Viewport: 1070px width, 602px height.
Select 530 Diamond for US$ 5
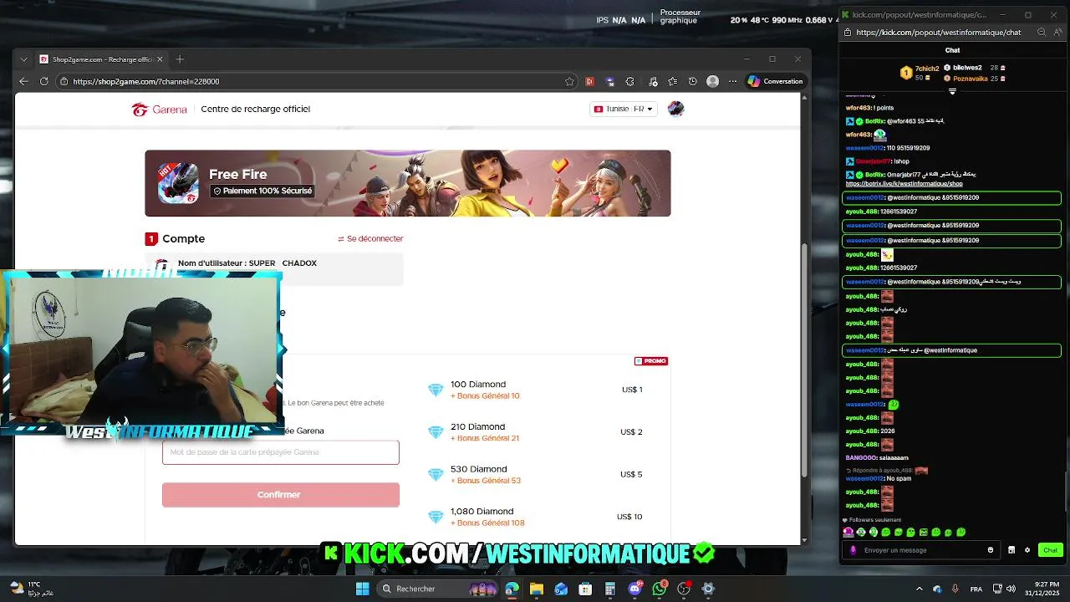535,474
